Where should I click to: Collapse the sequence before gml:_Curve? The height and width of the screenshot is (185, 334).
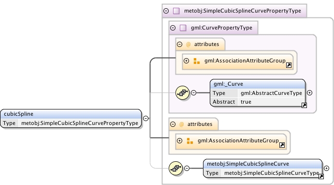tap(193, 92)
